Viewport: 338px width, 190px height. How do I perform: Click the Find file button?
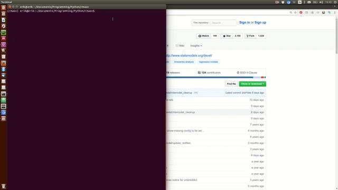[x=231, y=84]
